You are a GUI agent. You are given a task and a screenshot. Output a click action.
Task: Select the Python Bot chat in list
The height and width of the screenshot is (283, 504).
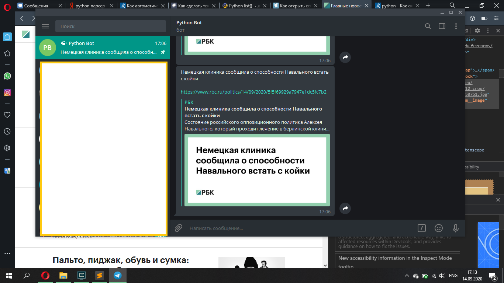point(103,48)
